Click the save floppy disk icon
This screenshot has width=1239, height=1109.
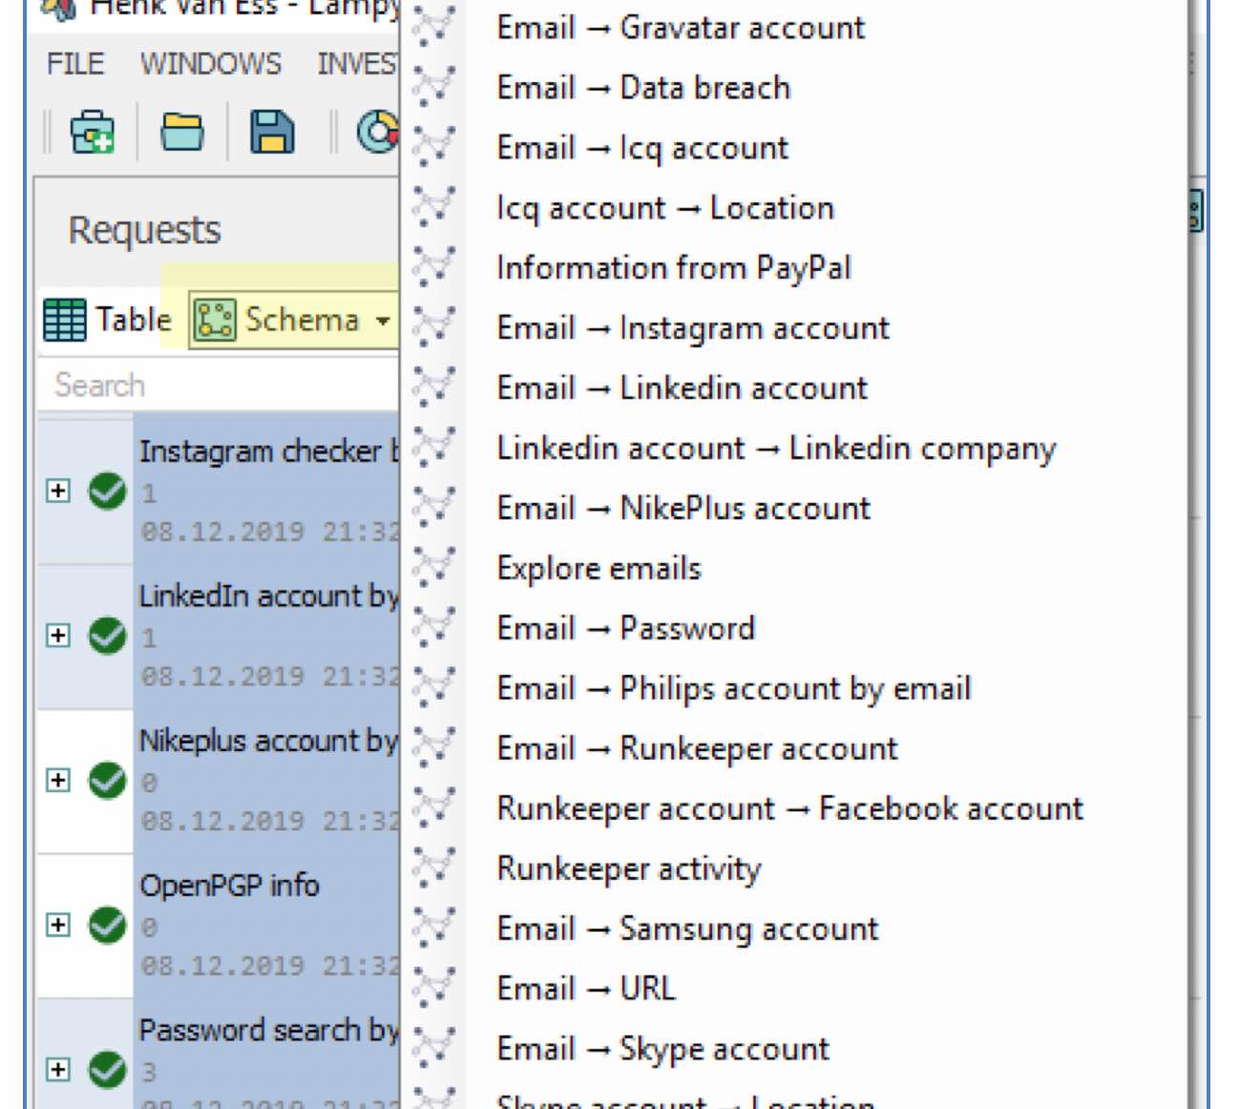point(272,132)
